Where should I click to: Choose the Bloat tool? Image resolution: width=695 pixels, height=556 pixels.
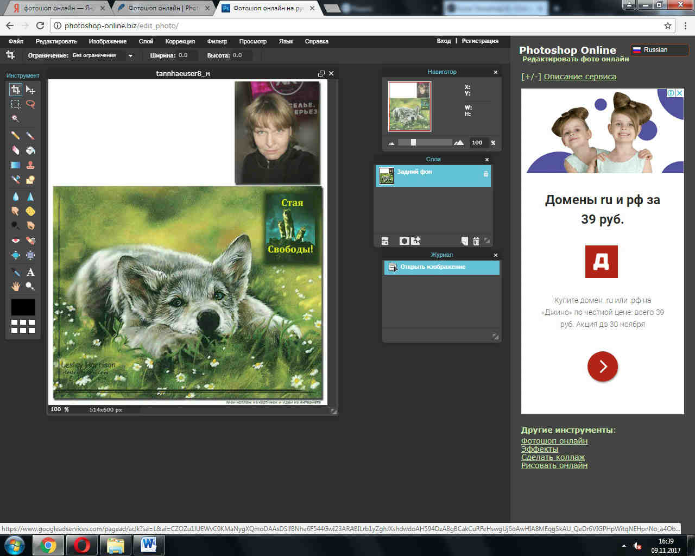click(16, 255)
